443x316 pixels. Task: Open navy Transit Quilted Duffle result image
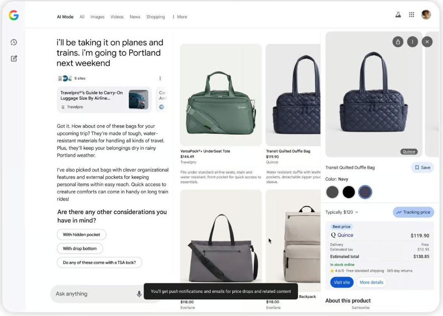click(293, 95)
